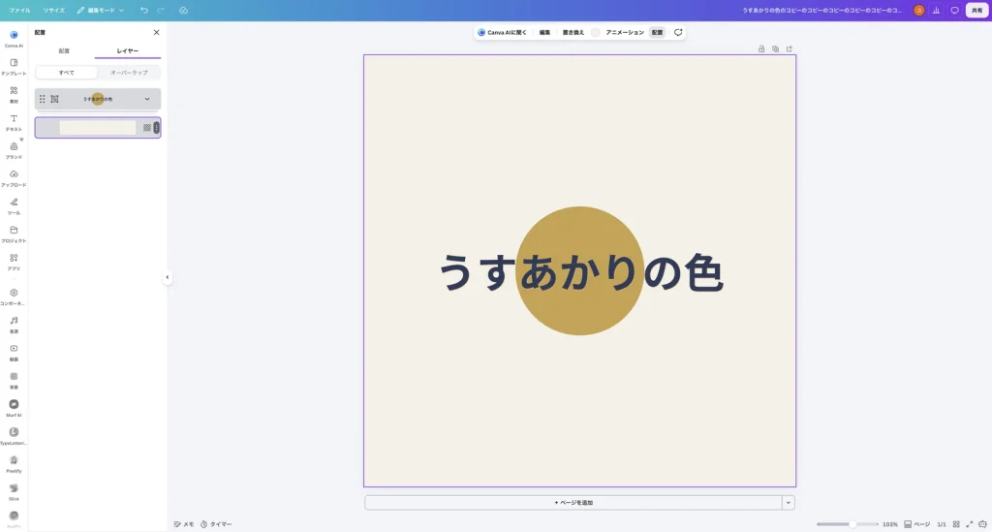Open the music note audio panel
Image resolution: width=992 pixels, height=532 pixels.
click(x=14, y=324)
